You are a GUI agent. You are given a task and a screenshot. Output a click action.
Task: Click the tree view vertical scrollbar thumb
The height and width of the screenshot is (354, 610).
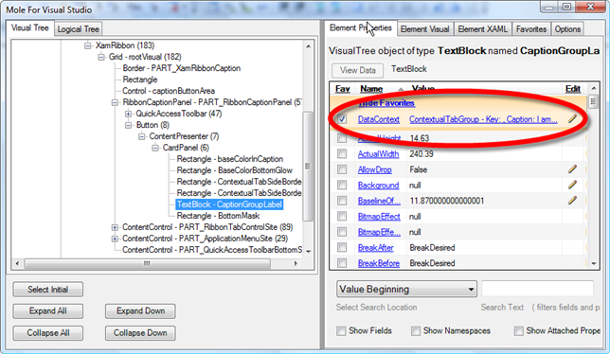(x=308, y=167)
